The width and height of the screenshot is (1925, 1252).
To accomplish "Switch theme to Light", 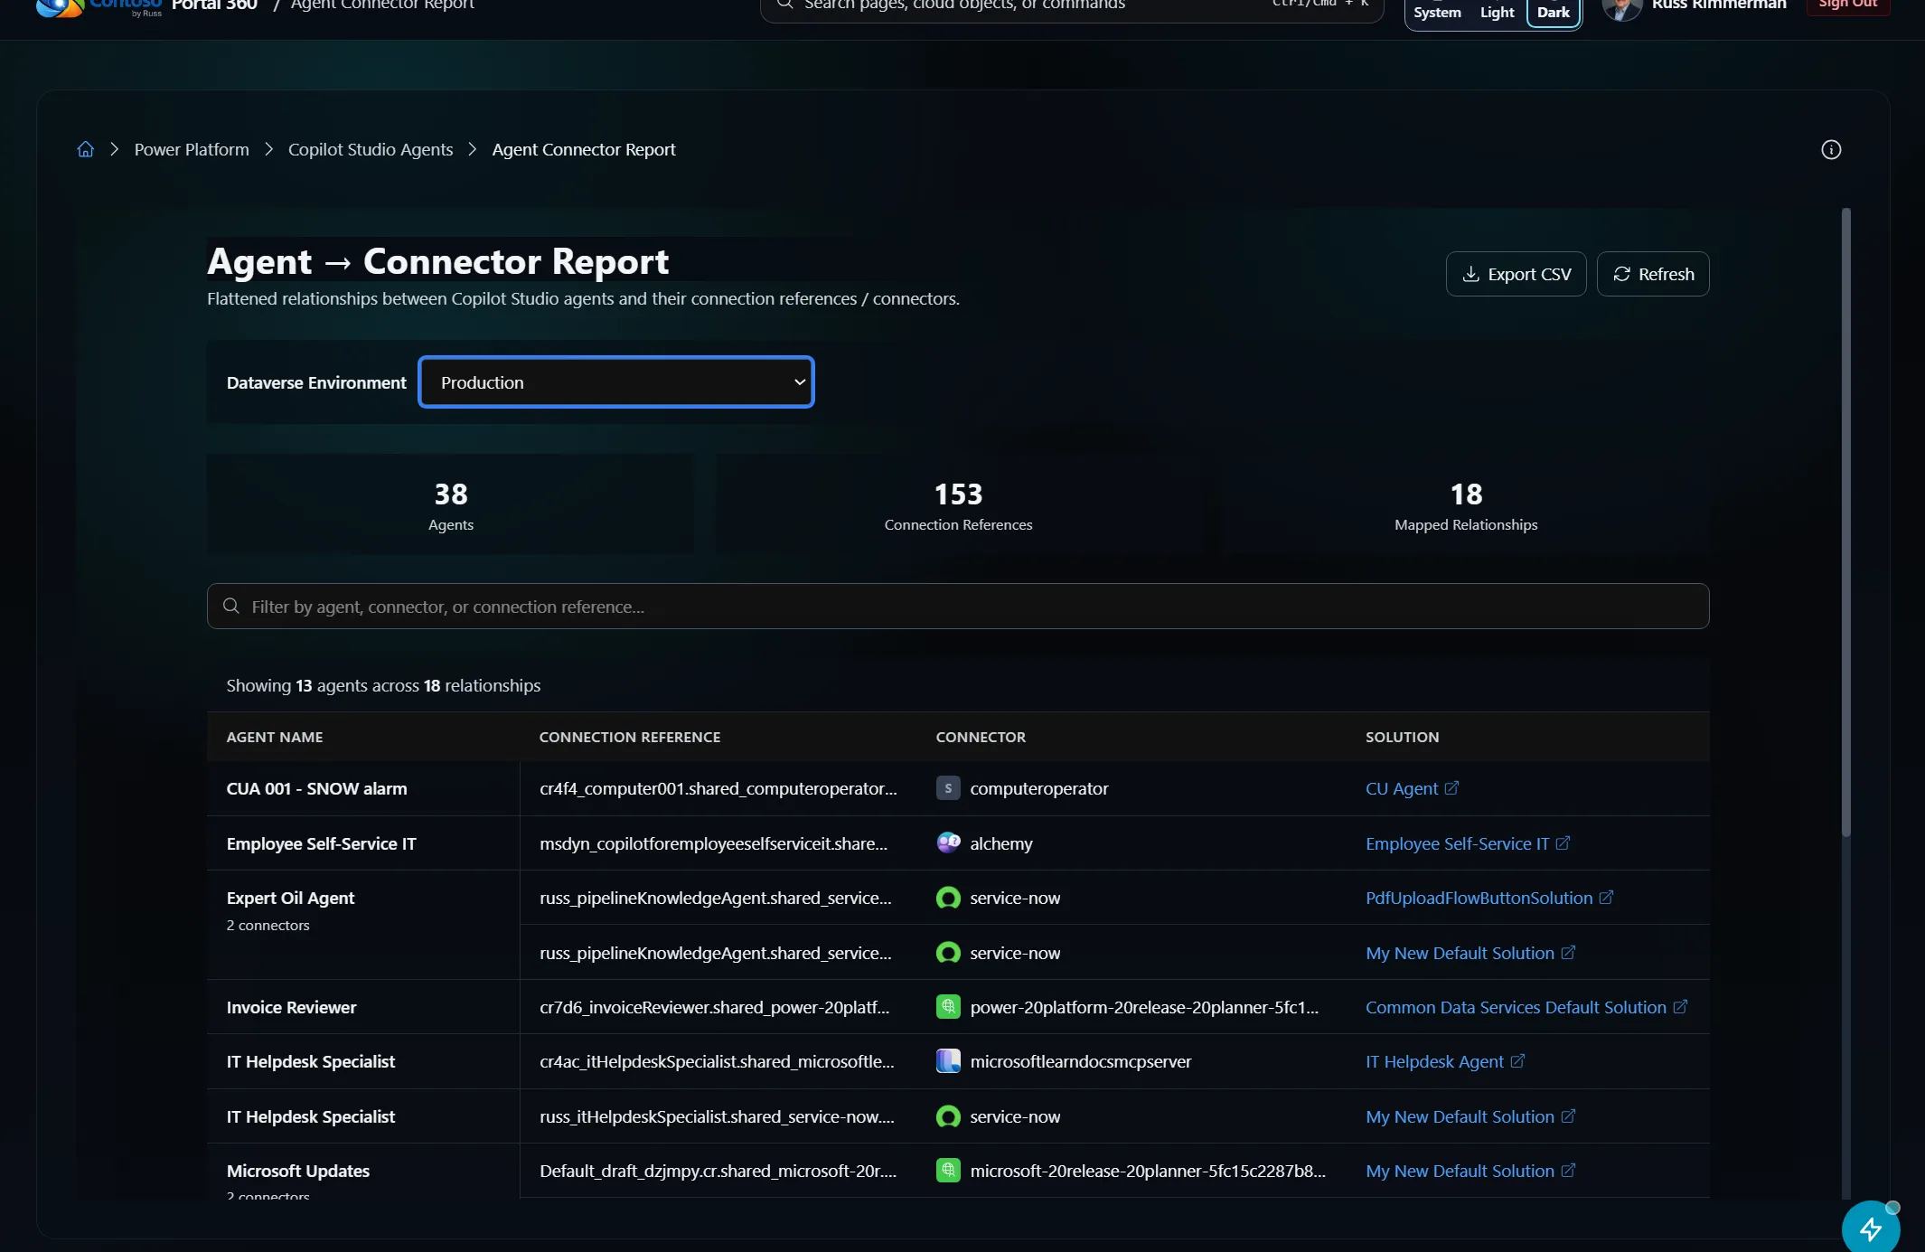I will pos(1497,12).
